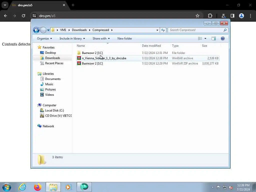Click VM1 in the address breadcrumb
The height and width of the screenshot is (192, 256).
point(63,30)
